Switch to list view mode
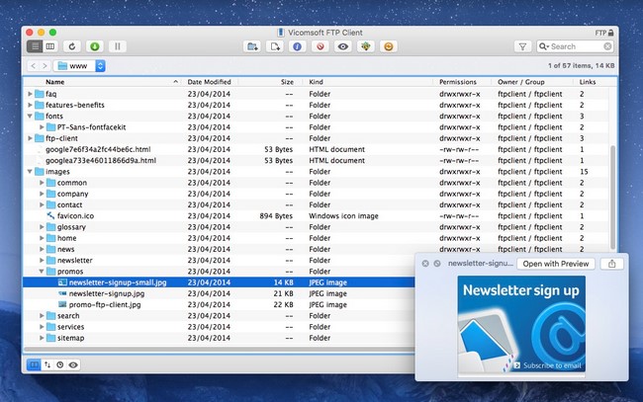The image size is (643, 402). (x=35, y=46)
